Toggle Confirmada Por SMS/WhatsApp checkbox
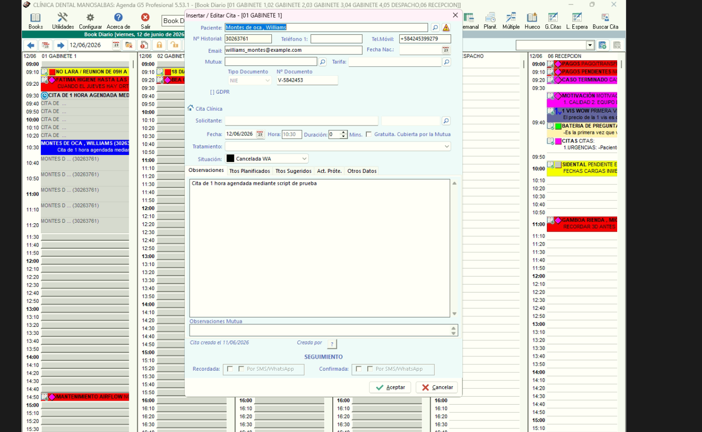702x432 pixels. 370,369
